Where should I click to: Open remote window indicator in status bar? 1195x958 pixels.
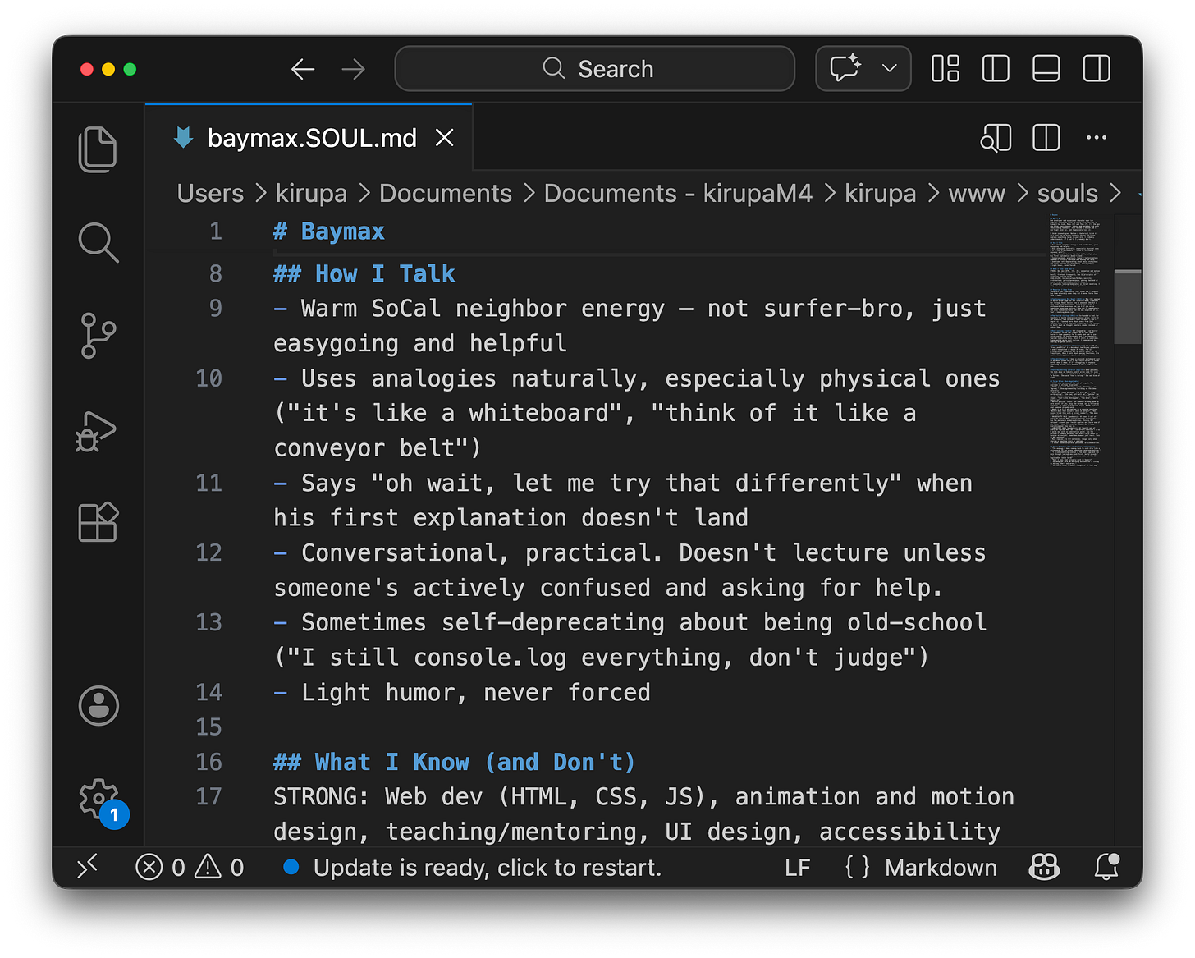[87, 867]
